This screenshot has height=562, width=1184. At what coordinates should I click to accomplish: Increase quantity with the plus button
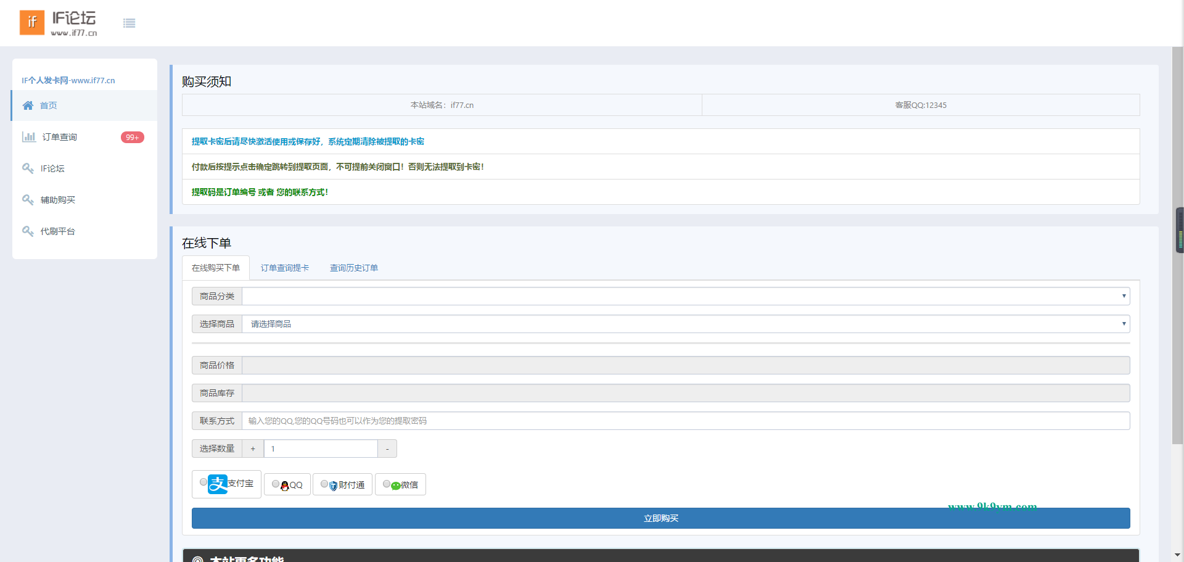tap(253, 448)
